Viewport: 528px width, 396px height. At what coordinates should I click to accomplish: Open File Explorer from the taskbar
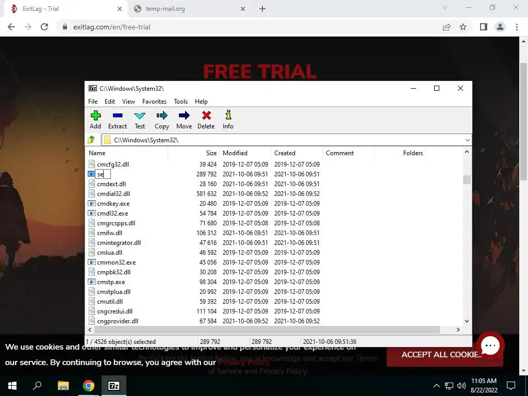[x=63, y=386]
